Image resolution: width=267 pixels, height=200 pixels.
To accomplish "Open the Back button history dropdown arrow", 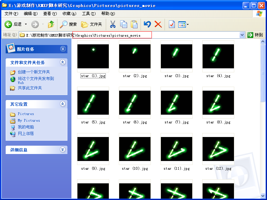I will click(26, 24).
